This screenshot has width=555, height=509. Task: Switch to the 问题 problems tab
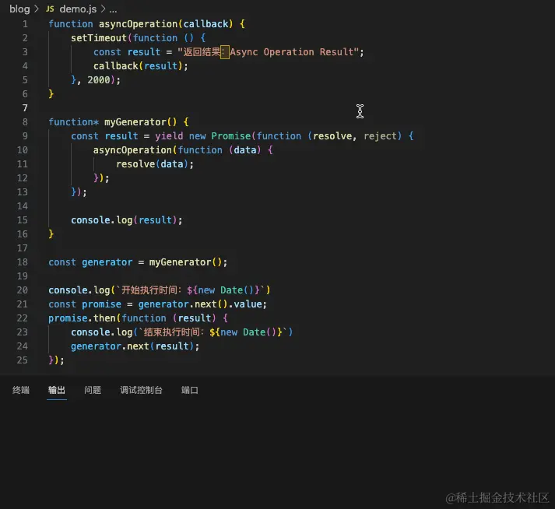click(93, 390)
